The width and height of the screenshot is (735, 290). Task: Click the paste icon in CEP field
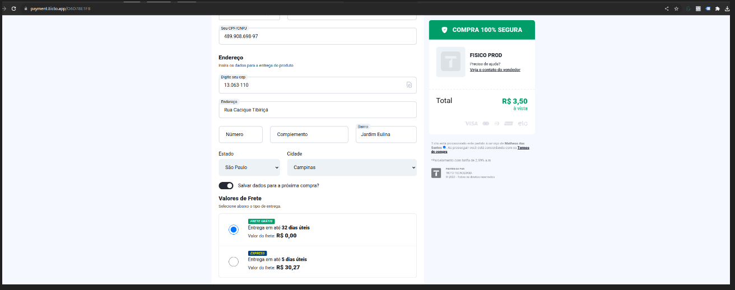409,85
